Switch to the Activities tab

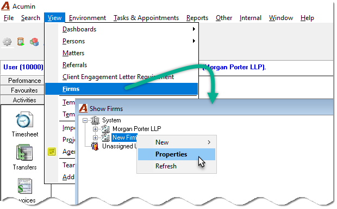(22, 100)
